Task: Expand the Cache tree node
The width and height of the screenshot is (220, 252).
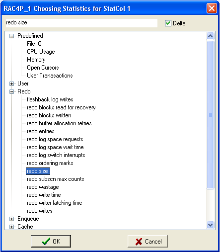Action: [x=11, y=227]
